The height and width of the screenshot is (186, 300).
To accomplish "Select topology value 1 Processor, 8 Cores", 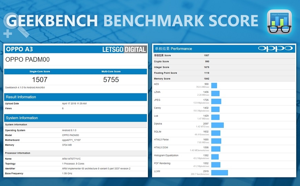I will [73, 164].
